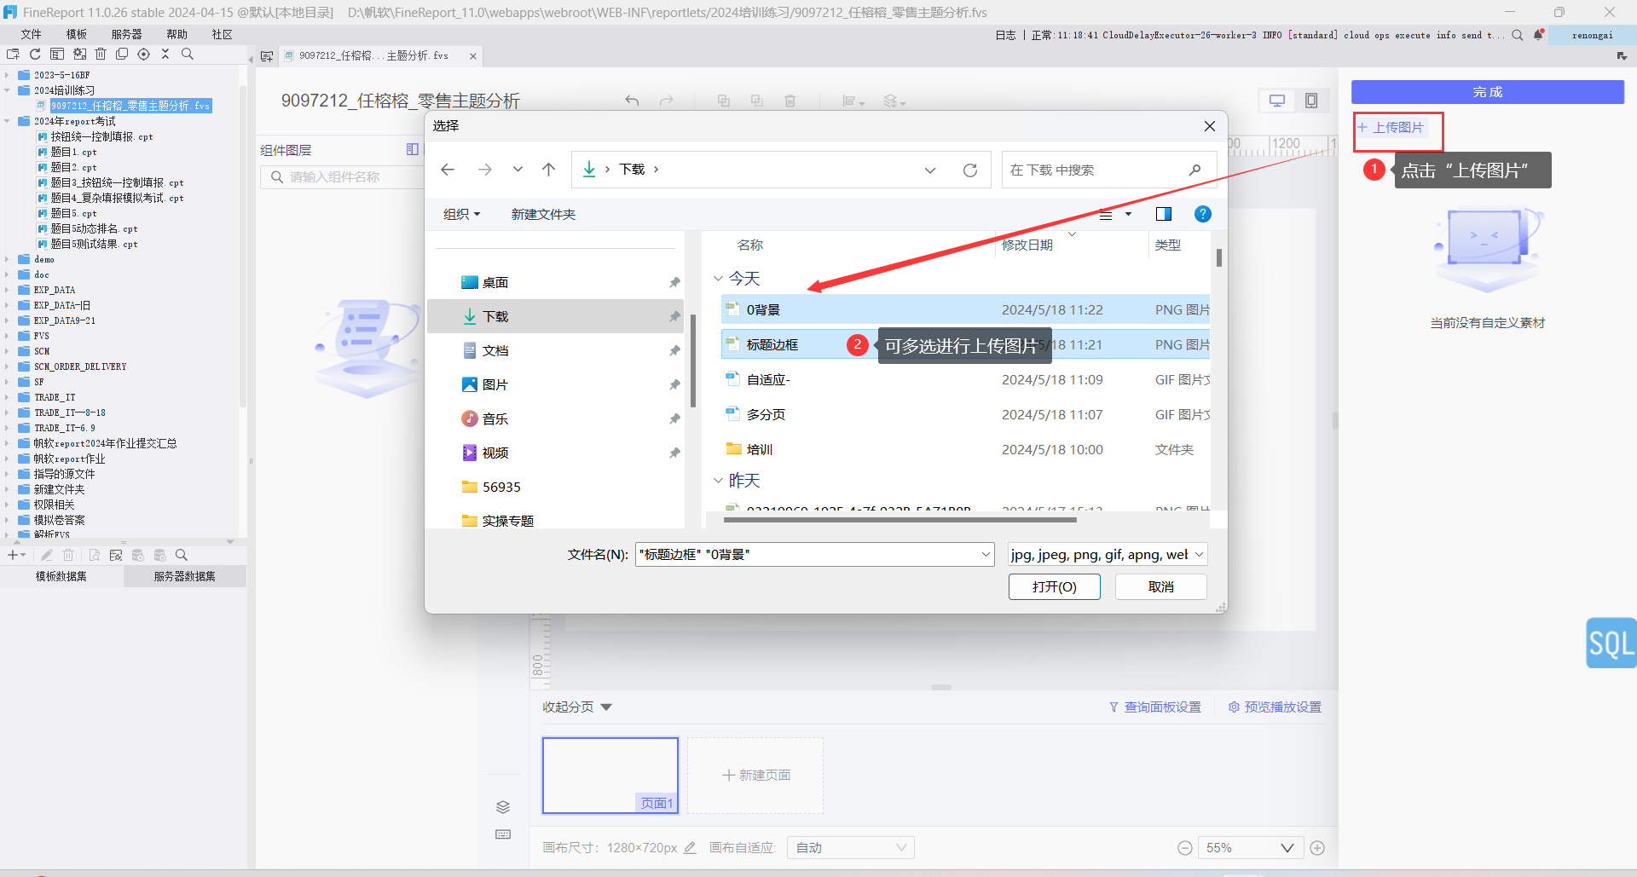Click the layers stack icon beside page thumbnails
The width and height of the screenshot is (1637, 877).
coord(503,807)
